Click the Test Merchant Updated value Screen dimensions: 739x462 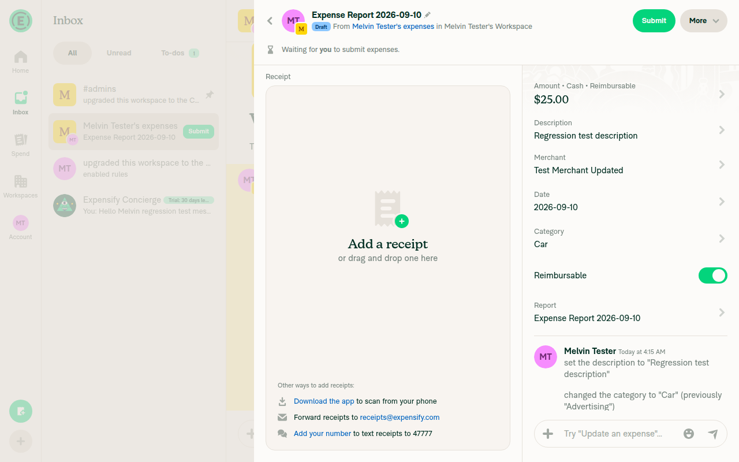tap(578, 170)
